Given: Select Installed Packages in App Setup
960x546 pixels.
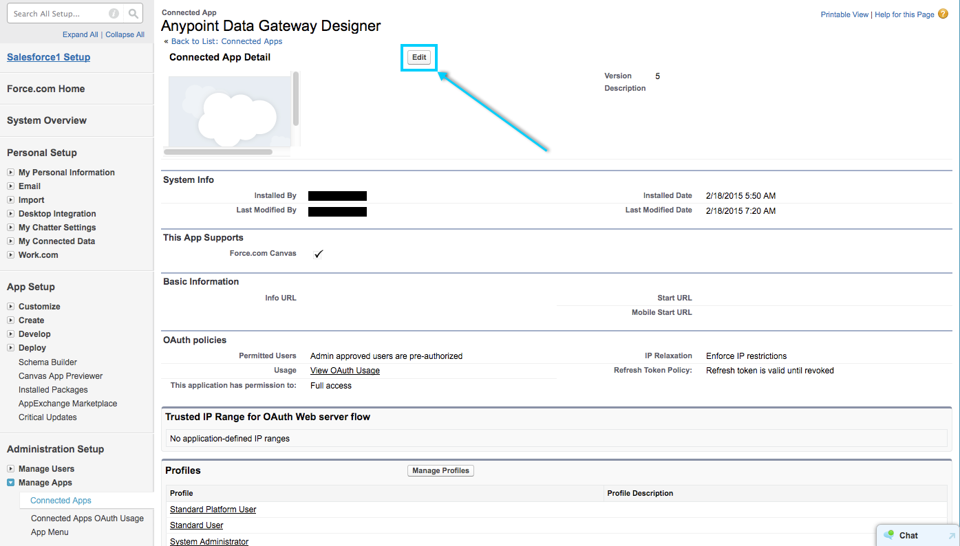Looking at the screenshot, I should (x=53, y=390).
